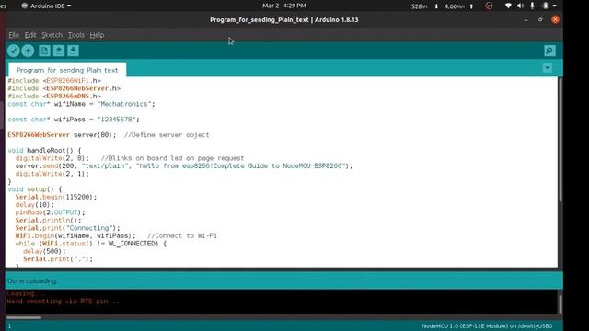Click the Done uploading status message
Image resolution: width=589 pixels, height=331 pixels.
click(x=32, y=280)
